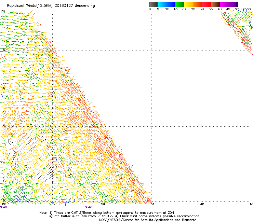Pick the brown 35-40 knots legend segment
Image resolution: width=253 pixels, height=222 pixels.
[215, 4]
